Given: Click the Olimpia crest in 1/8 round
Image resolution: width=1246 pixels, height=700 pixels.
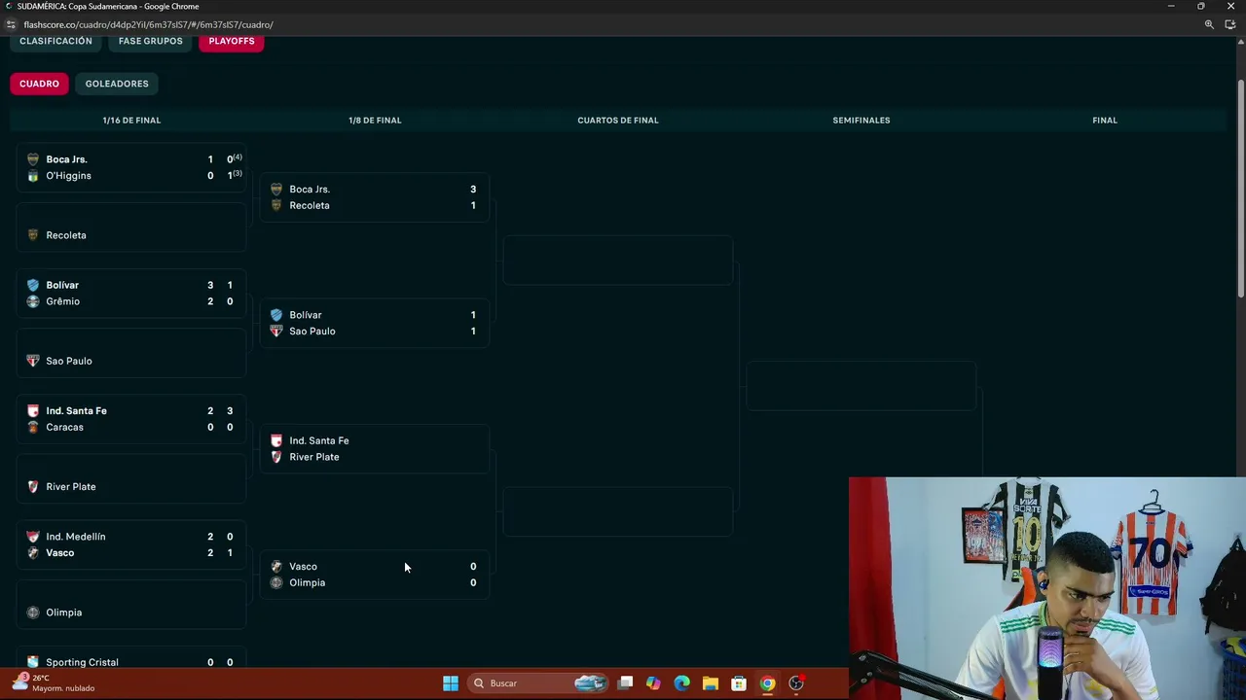Looking at the screenshot, I should coord(276,582).
